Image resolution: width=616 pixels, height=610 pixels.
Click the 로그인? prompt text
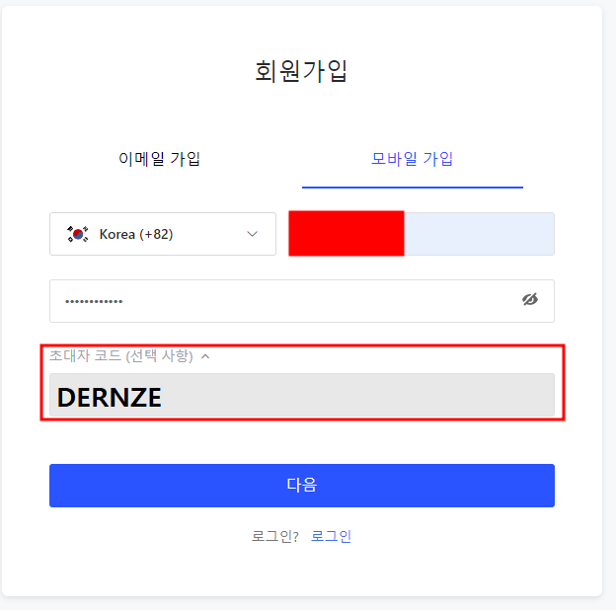275,536
